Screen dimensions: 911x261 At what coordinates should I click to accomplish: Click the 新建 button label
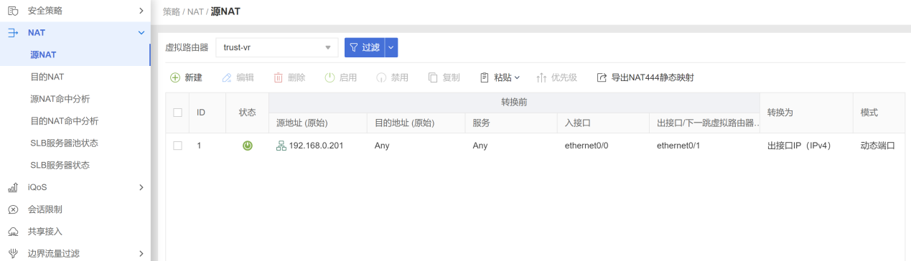click(194, 77)
